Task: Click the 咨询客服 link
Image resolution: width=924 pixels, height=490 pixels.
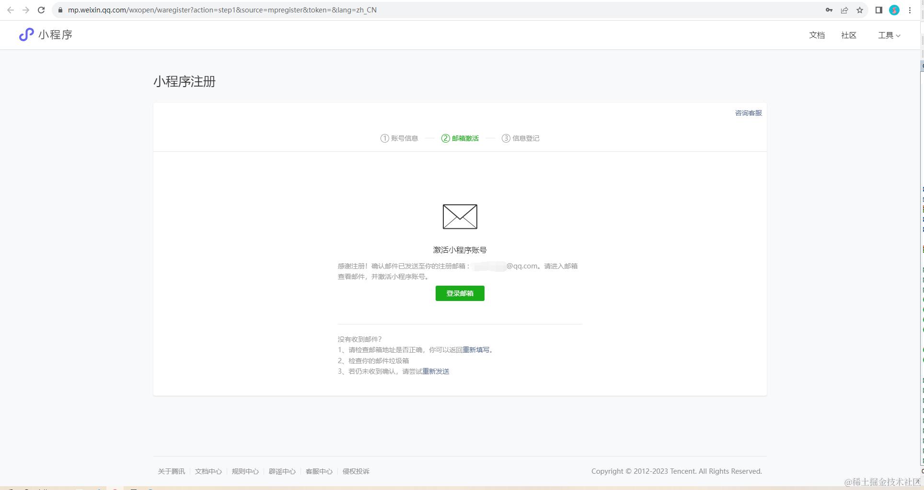Action: [x=749, y=113]
